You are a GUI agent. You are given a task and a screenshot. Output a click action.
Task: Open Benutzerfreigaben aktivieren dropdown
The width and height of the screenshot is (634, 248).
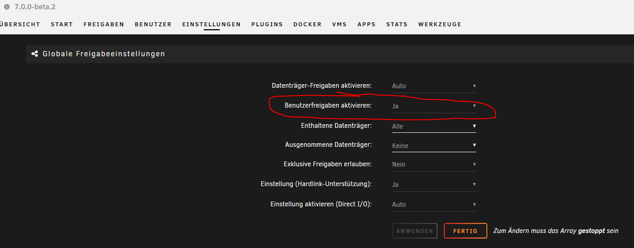[434, 106]
